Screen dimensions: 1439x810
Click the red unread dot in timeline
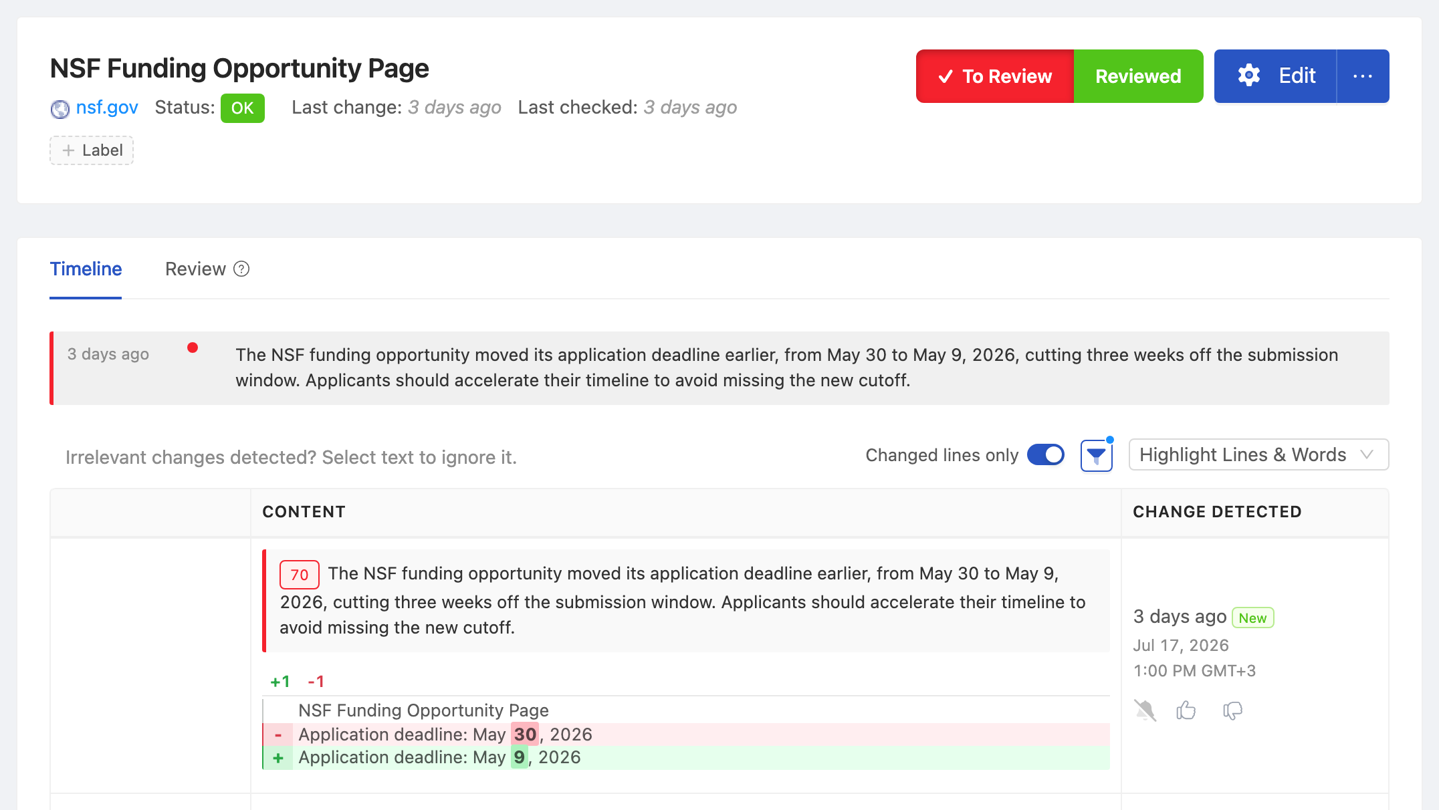coord(193,348)
